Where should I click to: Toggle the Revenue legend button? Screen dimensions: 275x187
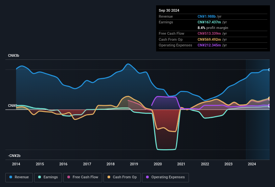pyautogui.click(x=19, y=177)
